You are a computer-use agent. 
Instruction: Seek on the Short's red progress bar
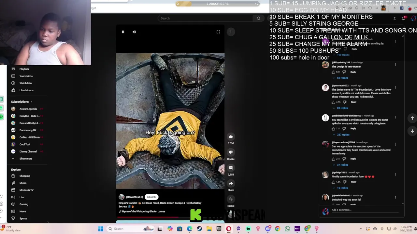click(170, 217)
